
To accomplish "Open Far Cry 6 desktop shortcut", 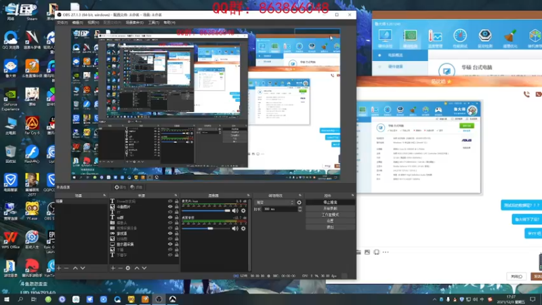I will [32, 125].
